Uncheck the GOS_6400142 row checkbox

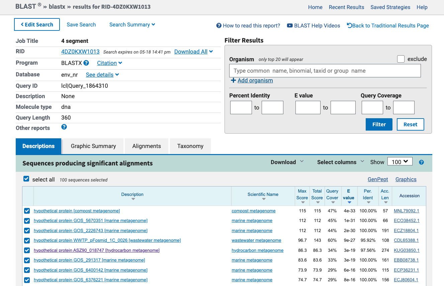tap(27, 270)
